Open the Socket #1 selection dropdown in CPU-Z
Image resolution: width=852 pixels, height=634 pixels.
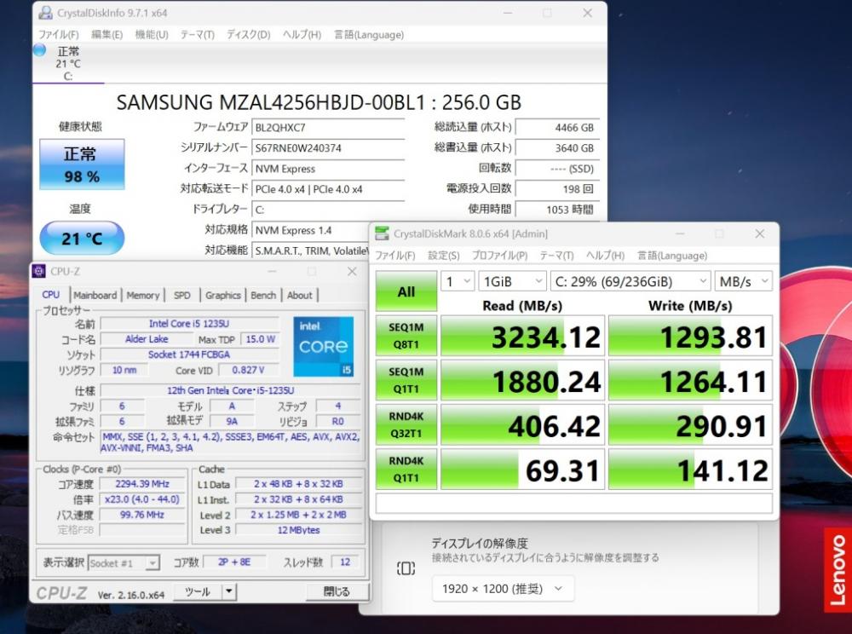click(x=124, y=562)
